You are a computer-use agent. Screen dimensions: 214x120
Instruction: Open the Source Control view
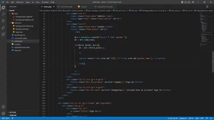click(x=3, y=21)
